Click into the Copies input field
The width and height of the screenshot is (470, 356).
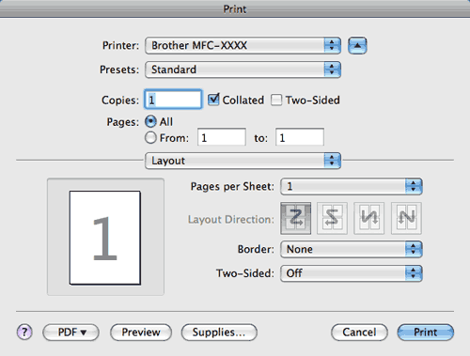(x=173, y=100)
